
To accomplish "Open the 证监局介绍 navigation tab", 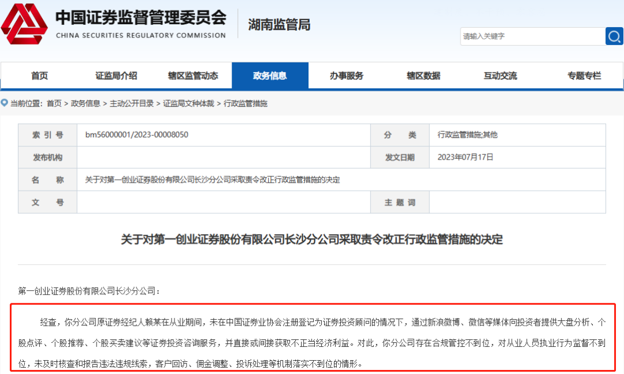I will pyautogui.click(x=116, y=76).
